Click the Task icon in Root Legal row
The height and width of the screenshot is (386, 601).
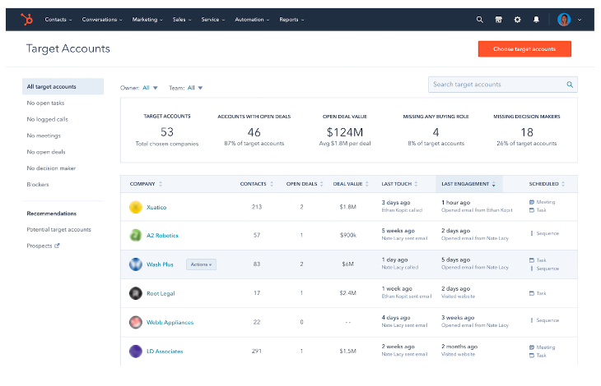point(532,293)
